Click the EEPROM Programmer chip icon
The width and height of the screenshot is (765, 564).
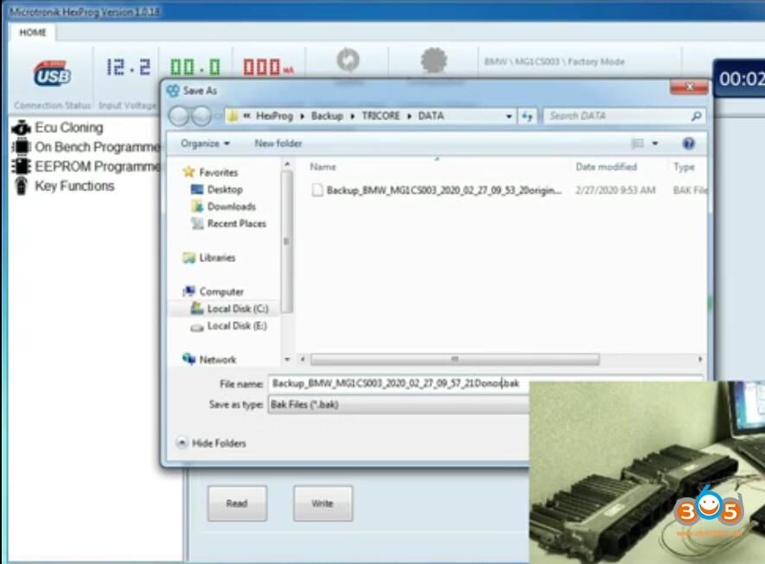[x=21, y=166]
